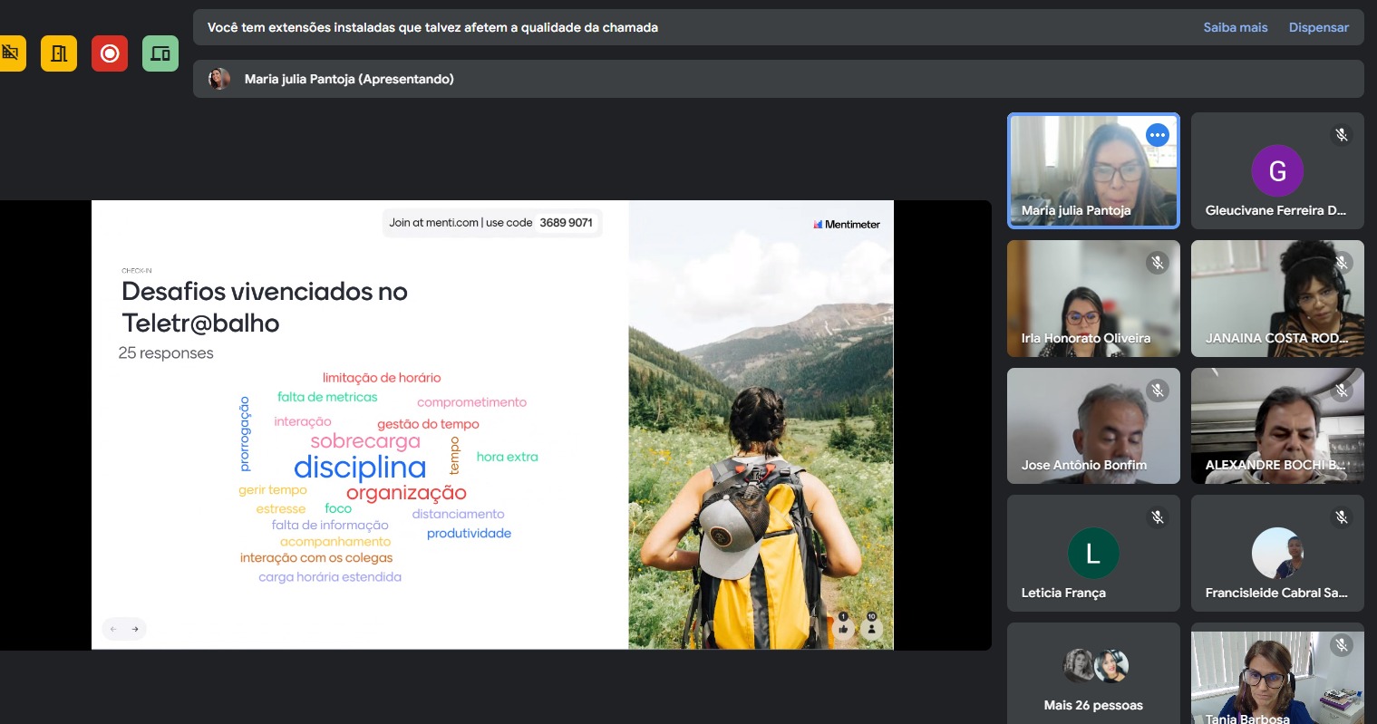
Task: Click the red record extension button
Action: pyautogui.click(x=110, y=53)
